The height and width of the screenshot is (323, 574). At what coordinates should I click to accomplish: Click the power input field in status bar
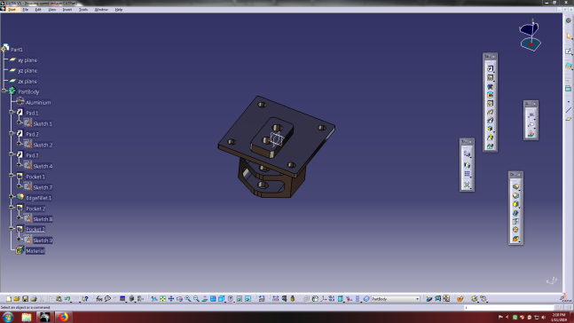pos(509,308)
